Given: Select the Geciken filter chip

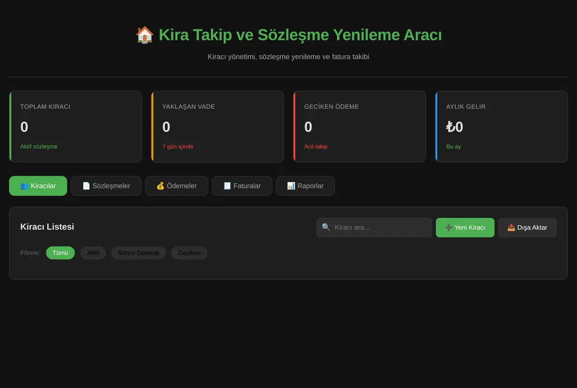Looking at the screenshot, I should (x=189, y=253).
